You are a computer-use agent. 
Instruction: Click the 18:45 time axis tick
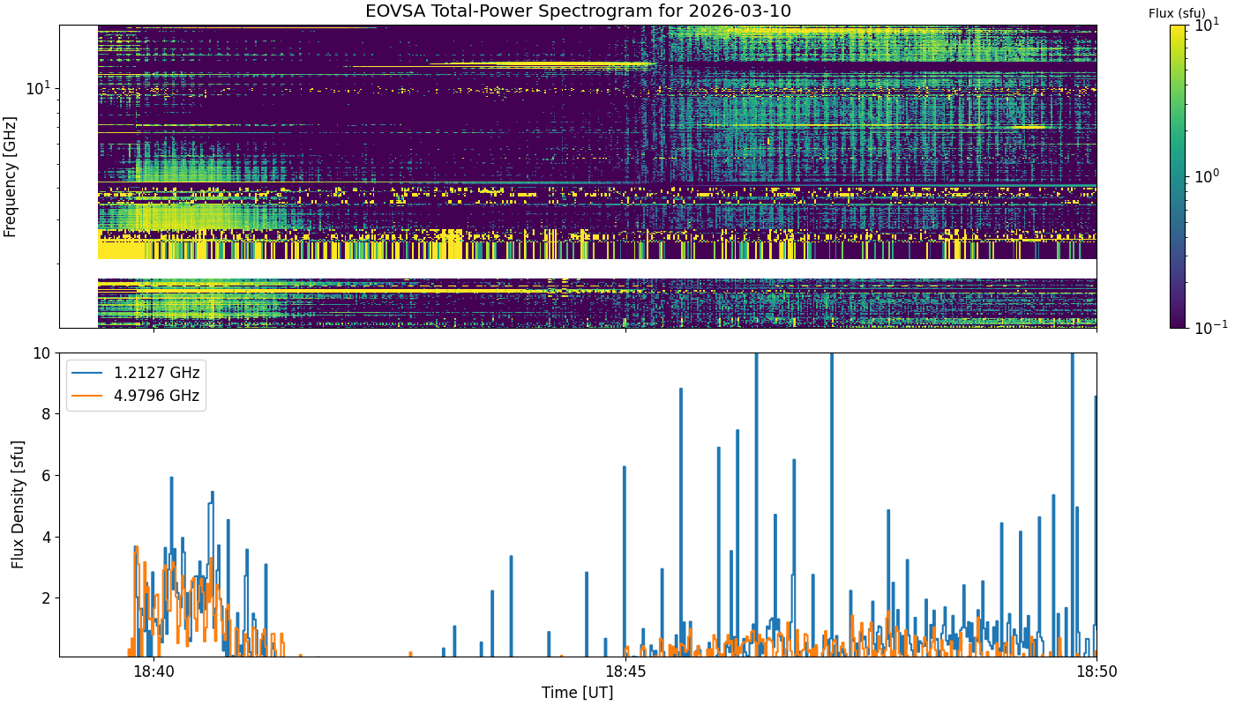click(x=625, y=671)
